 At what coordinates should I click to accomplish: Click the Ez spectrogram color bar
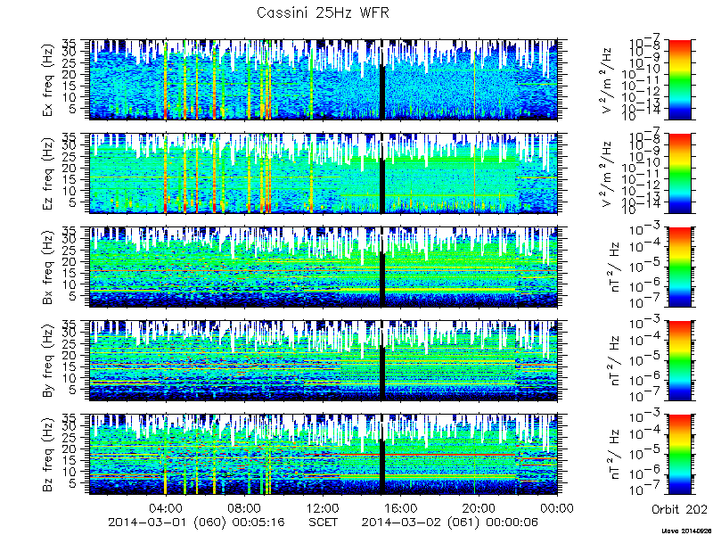[679, 173]
